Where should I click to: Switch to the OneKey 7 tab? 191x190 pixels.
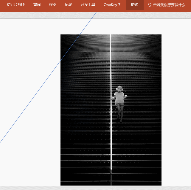(x=112, y=5)
